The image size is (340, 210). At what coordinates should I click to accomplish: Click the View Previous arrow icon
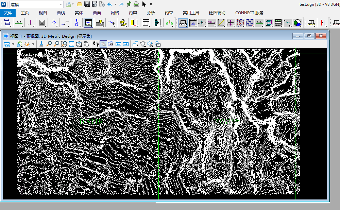pyautogui.click(x=118, y=44)
